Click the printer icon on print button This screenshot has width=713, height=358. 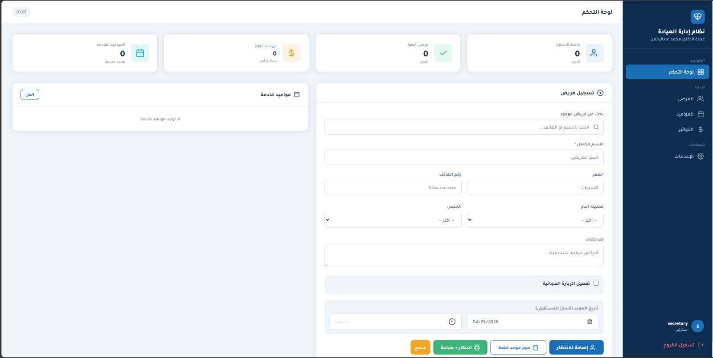tap(477, 347)
